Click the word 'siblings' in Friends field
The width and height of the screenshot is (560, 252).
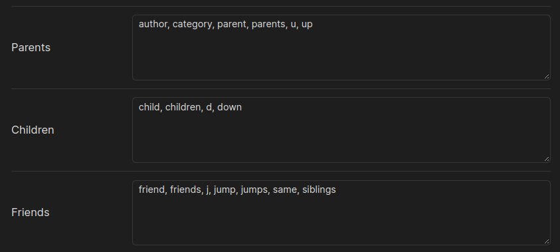(x=319, y=189)
